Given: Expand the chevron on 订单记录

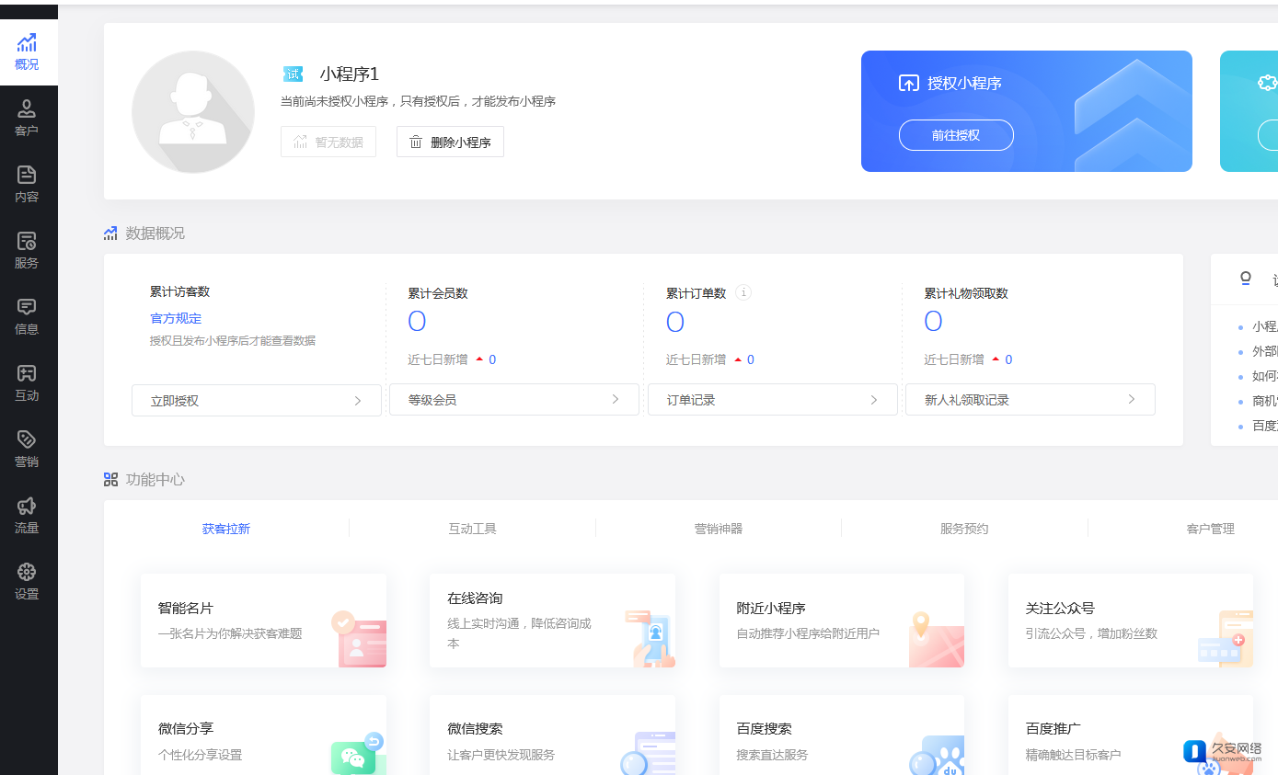Looking at the screenshot, I should (874, 400).
